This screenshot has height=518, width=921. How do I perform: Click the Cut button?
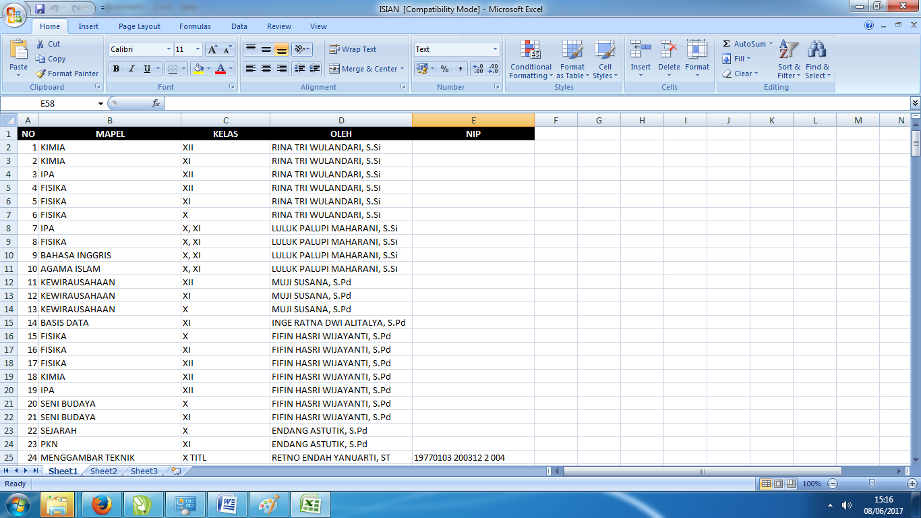point(48,44)
